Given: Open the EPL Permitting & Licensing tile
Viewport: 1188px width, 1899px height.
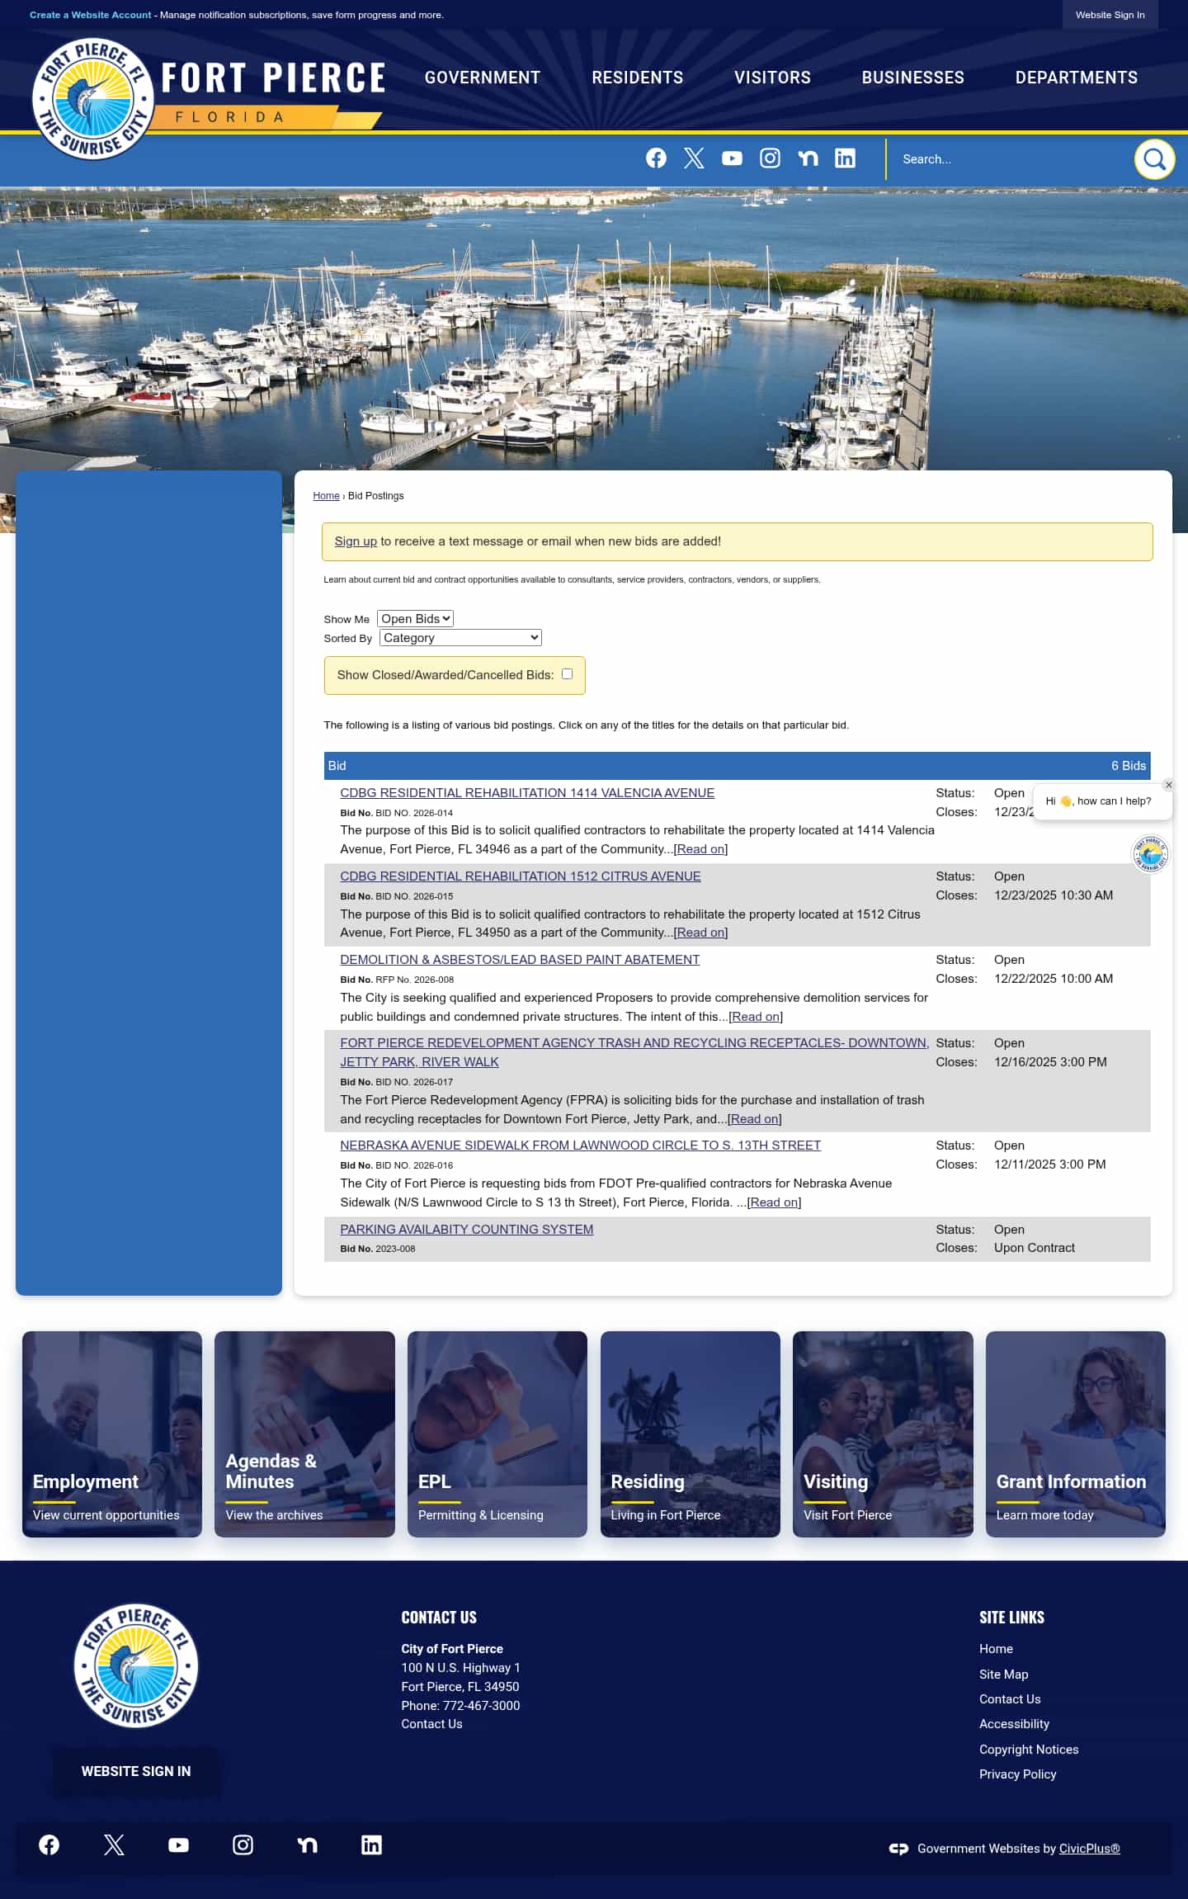Looking at the screenshot, I should (497, 1434).
